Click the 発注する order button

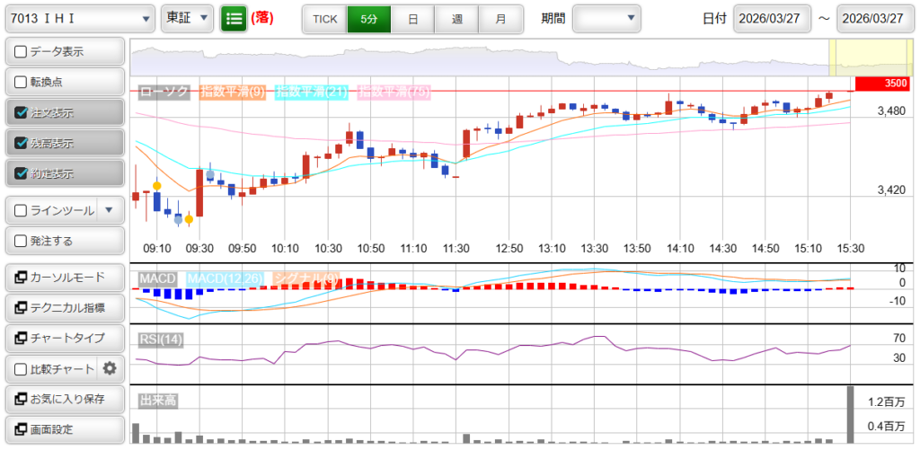coord(63,241)
